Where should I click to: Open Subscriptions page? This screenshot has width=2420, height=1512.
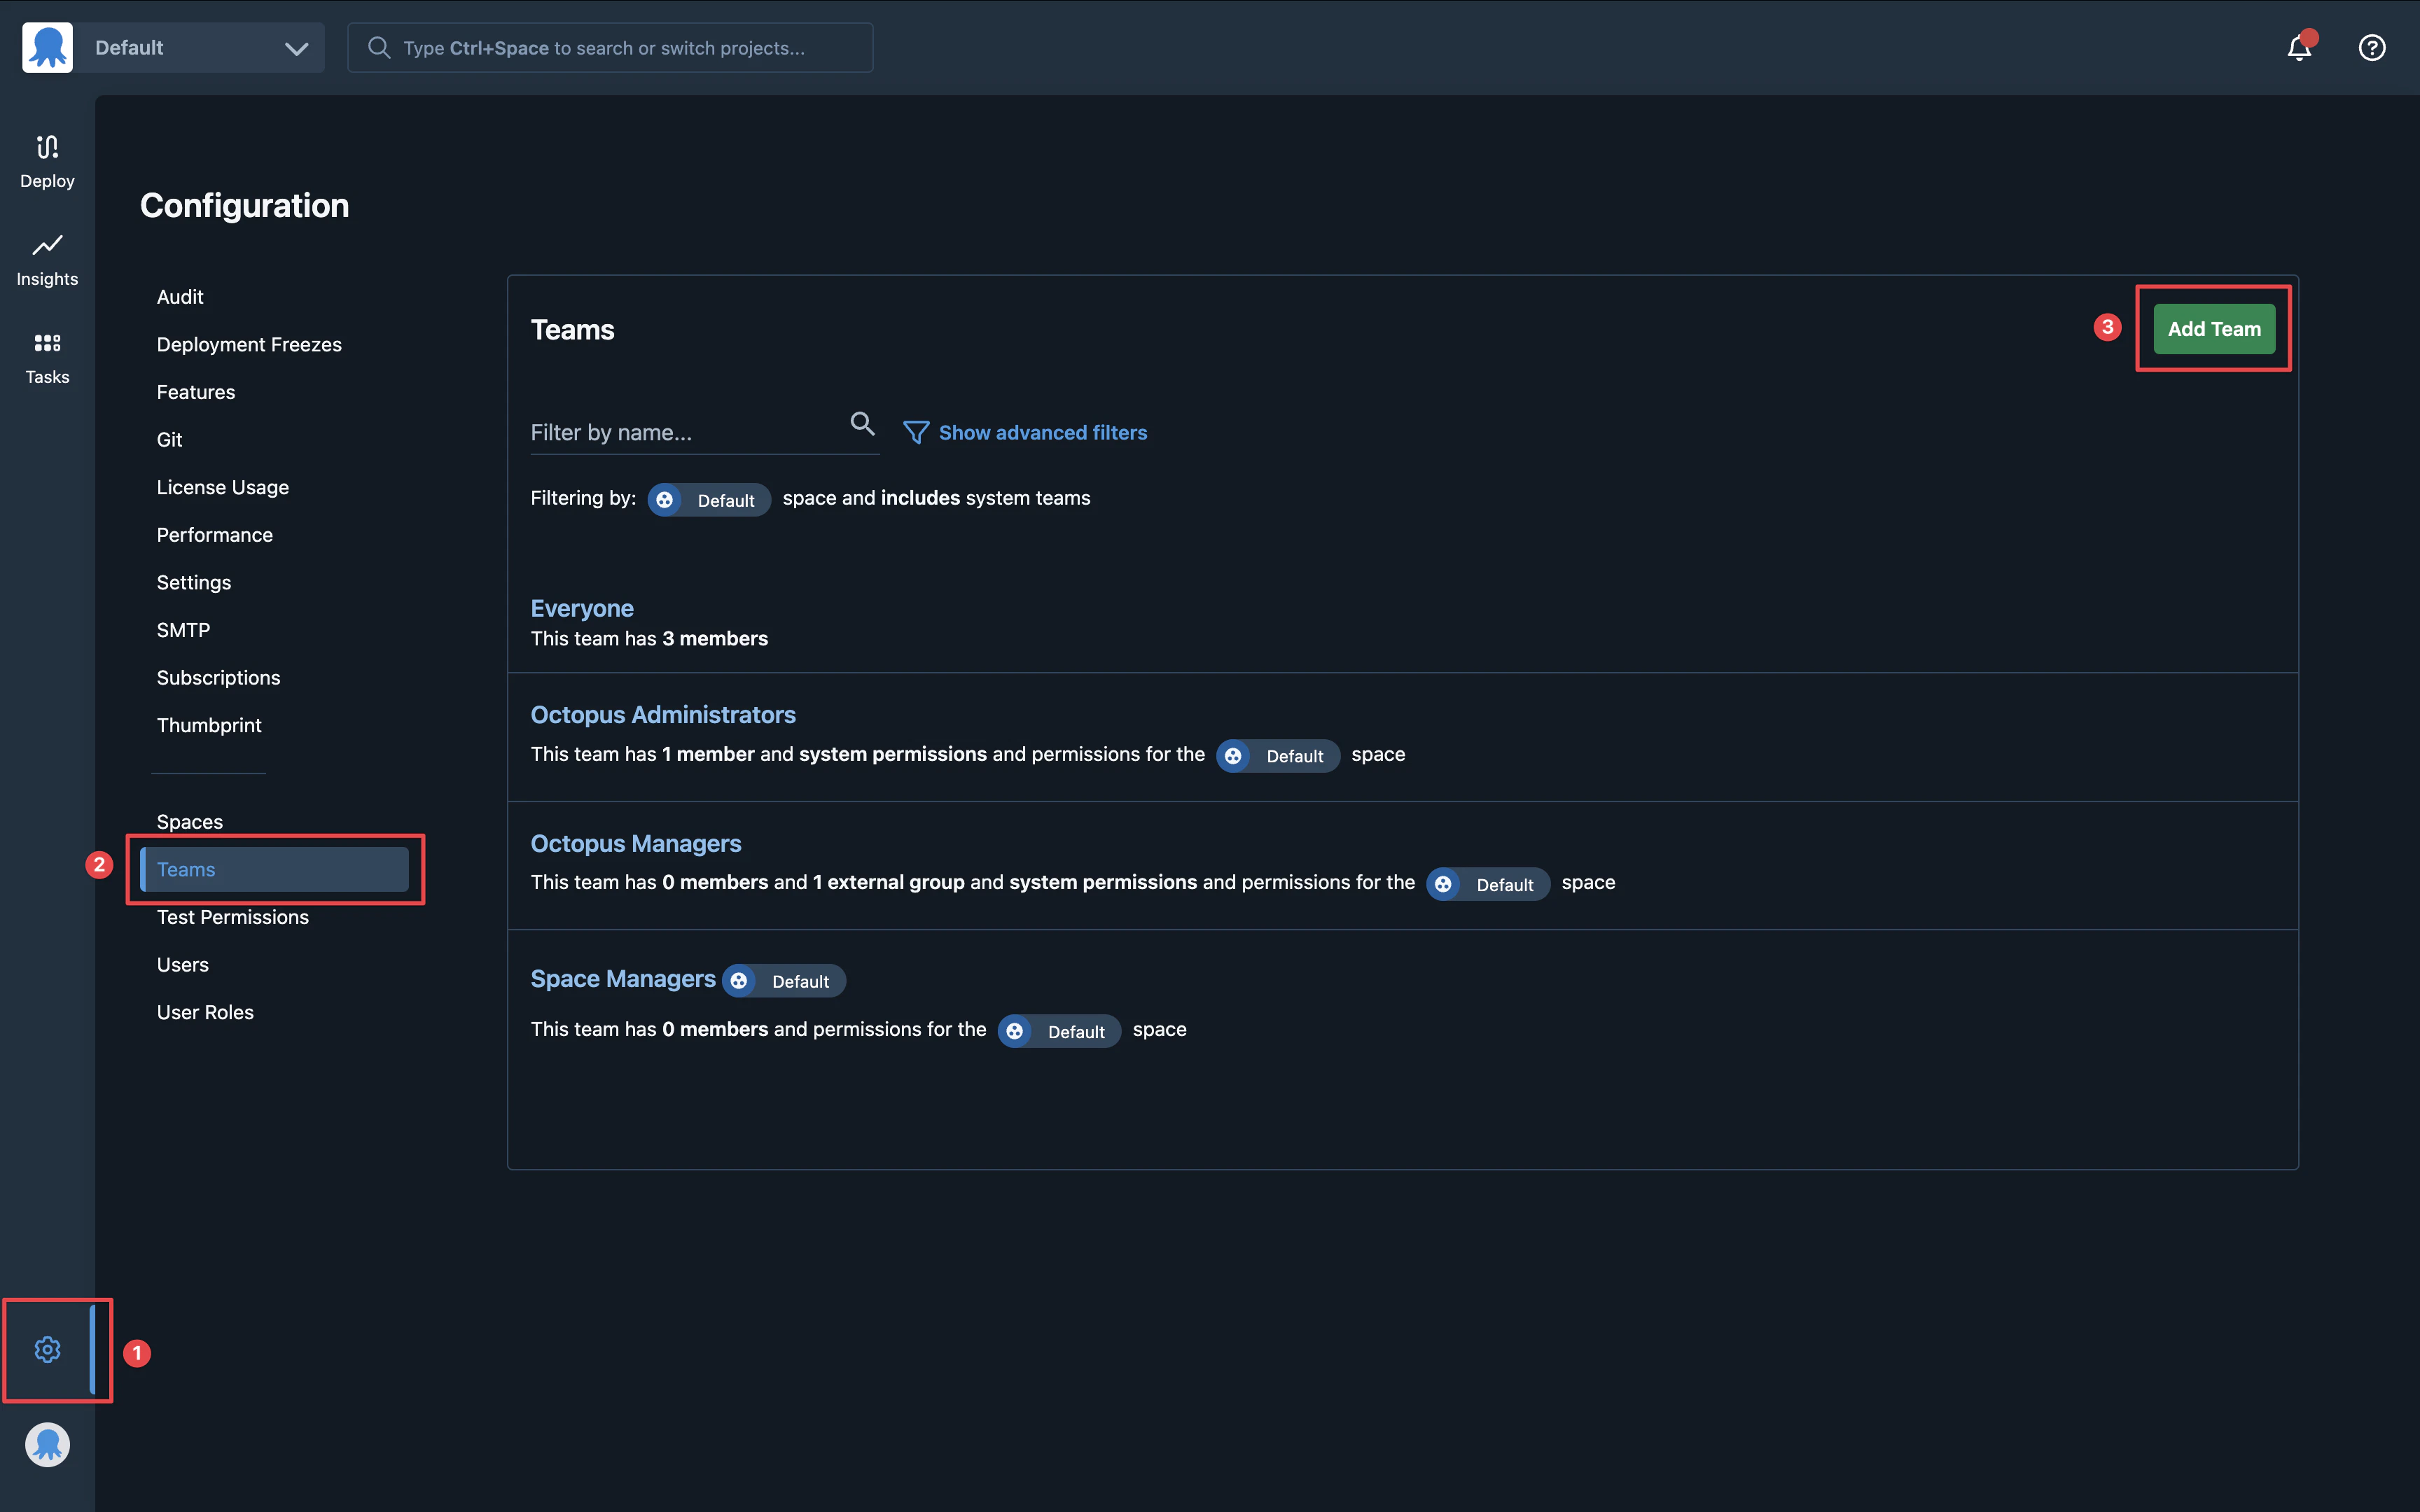pyautogui.click(x=218, y=678)
